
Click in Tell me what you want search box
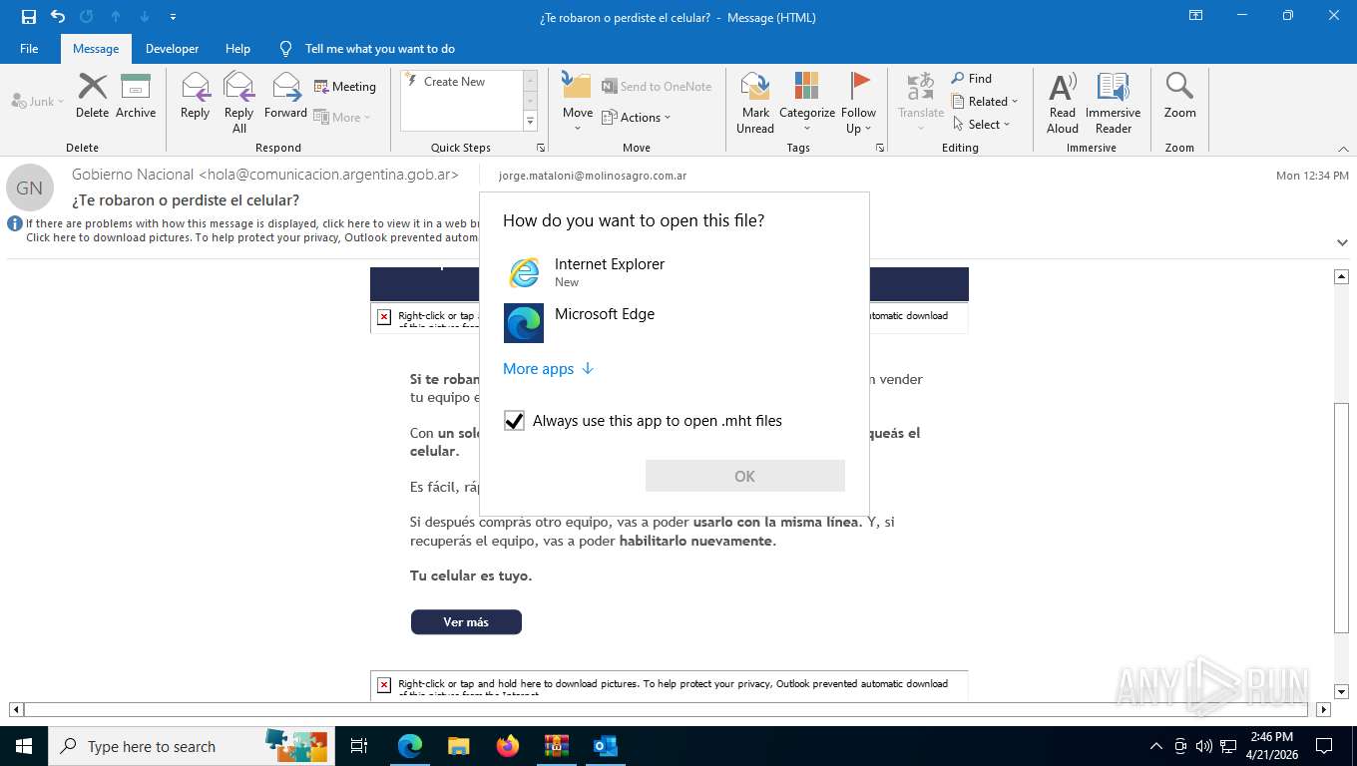pos(380,49)
